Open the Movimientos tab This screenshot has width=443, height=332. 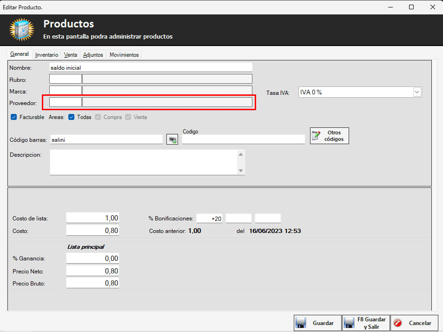point(124,55)
